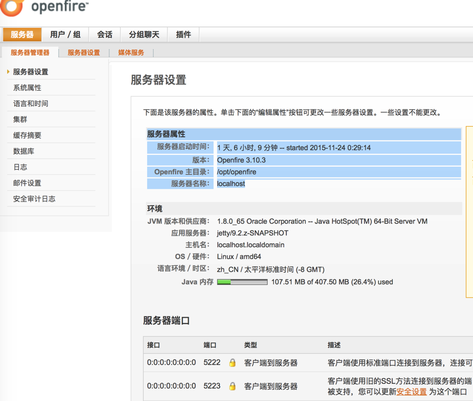Viewport: 473px width, 401px height.
Task: Open the 服务器 main tab
Action: 22,34
